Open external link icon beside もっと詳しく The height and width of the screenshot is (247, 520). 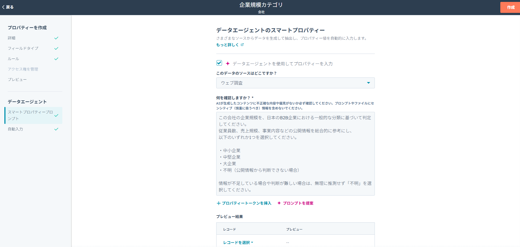pyautogui.click(x=242, y=44)
